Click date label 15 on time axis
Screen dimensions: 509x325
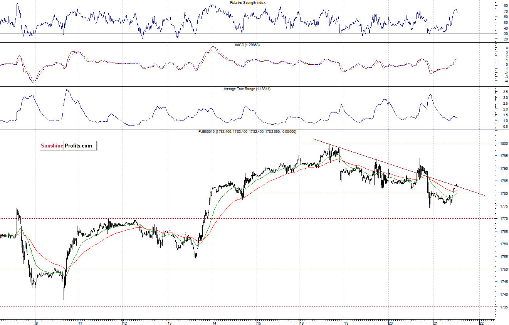[x=259, y=323]
